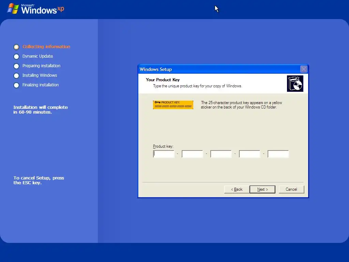
Task: Focus the third product key field
Action: [x=221, y=154]
